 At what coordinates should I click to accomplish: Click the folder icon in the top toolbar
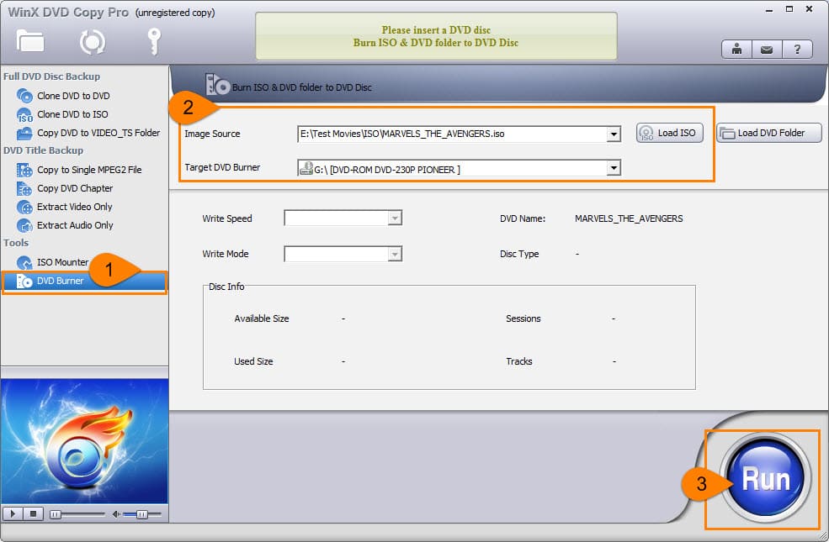click(30, 41)
